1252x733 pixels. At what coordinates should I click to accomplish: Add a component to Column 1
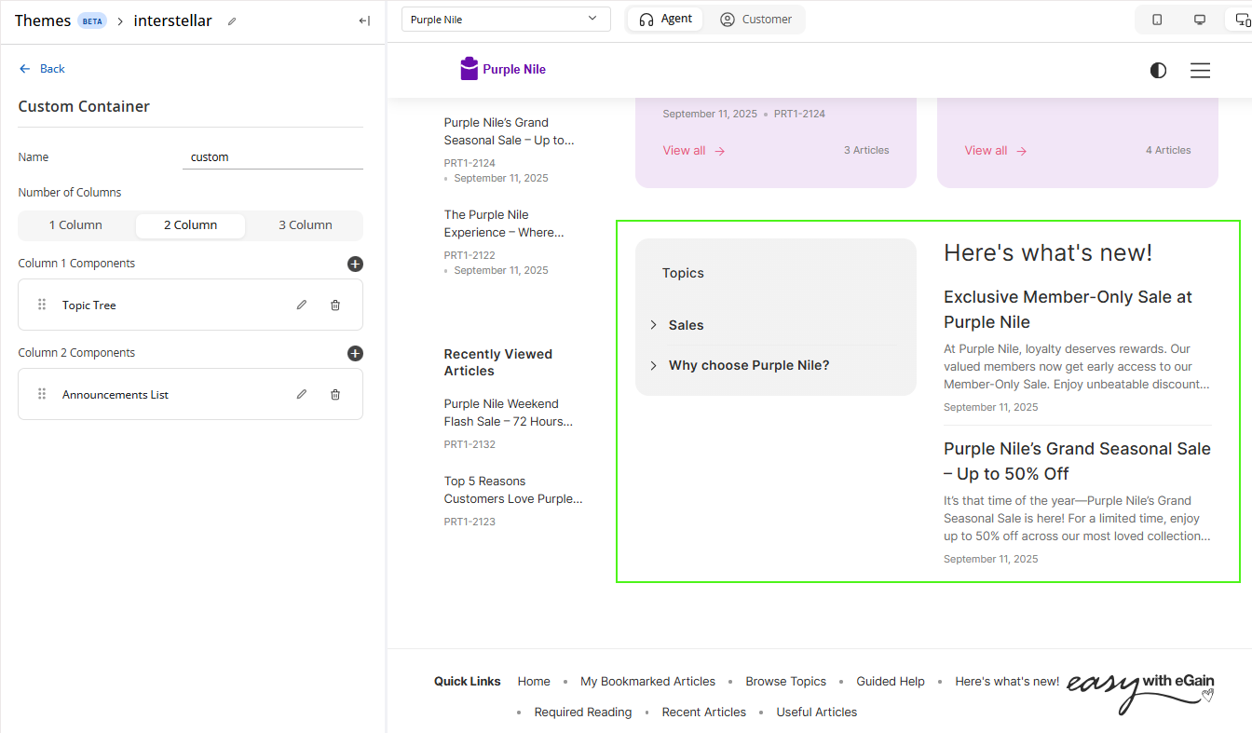(355, 265)
